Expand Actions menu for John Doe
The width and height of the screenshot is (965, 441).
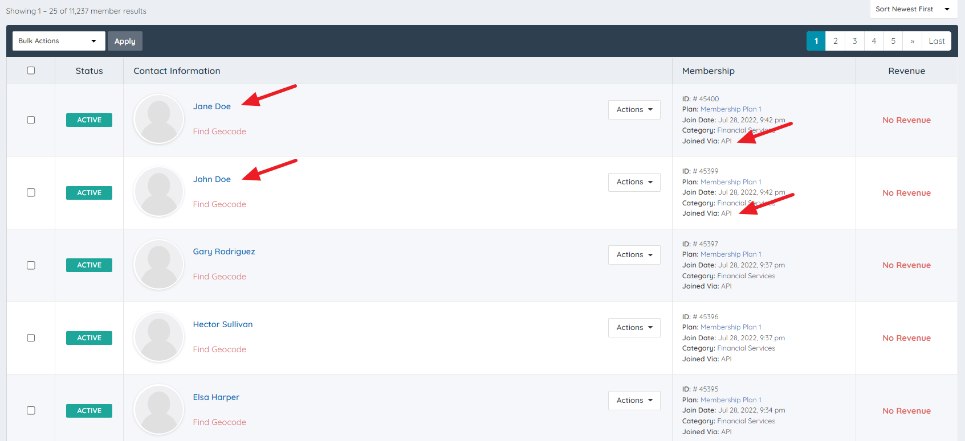click(634, 182)
